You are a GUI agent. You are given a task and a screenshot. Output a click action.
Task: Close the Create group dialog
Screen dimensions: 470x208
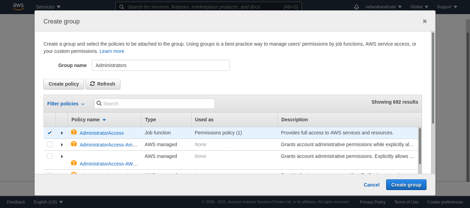tap(425, 21)
